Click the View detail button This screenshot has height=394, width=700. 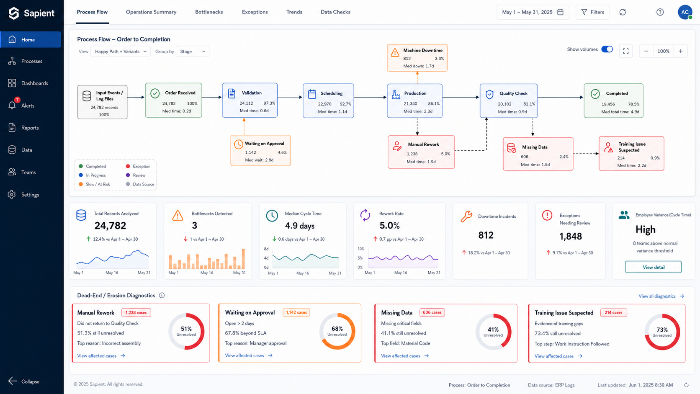pyautogui.click(x=653, y=267)
